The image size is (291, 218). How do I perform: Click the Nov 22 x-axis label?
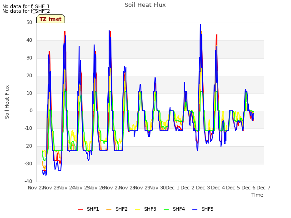[x=36, y=188]
